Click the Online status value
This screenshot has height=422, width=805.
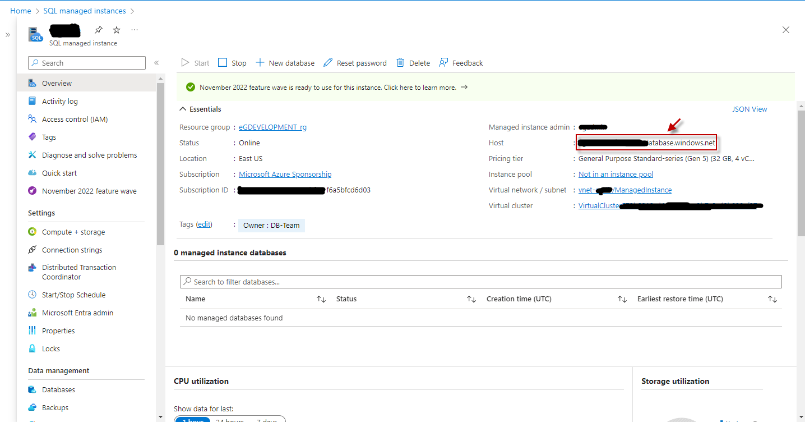[249, 143]
